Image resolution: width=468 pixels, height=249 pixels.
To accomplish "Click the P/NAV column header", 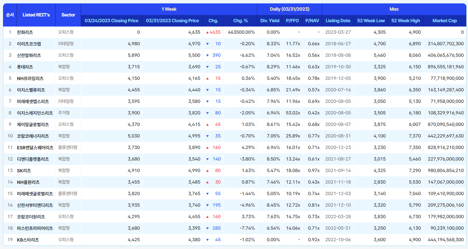I will point(312,21).
